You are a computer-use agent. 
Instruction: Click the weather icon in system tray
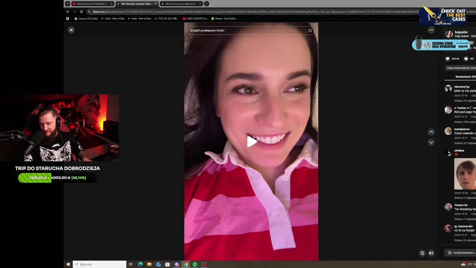[463, 264]
